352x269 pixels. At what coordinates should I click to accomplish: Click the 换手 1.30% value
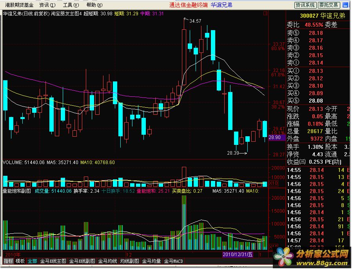pos(315,147)
